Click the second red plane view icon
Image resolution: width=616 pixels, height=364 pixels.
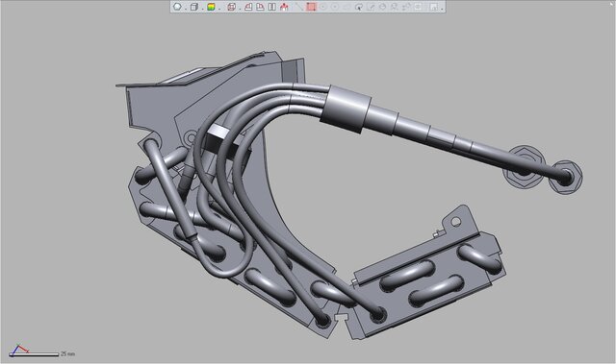(x=260, y=7)
